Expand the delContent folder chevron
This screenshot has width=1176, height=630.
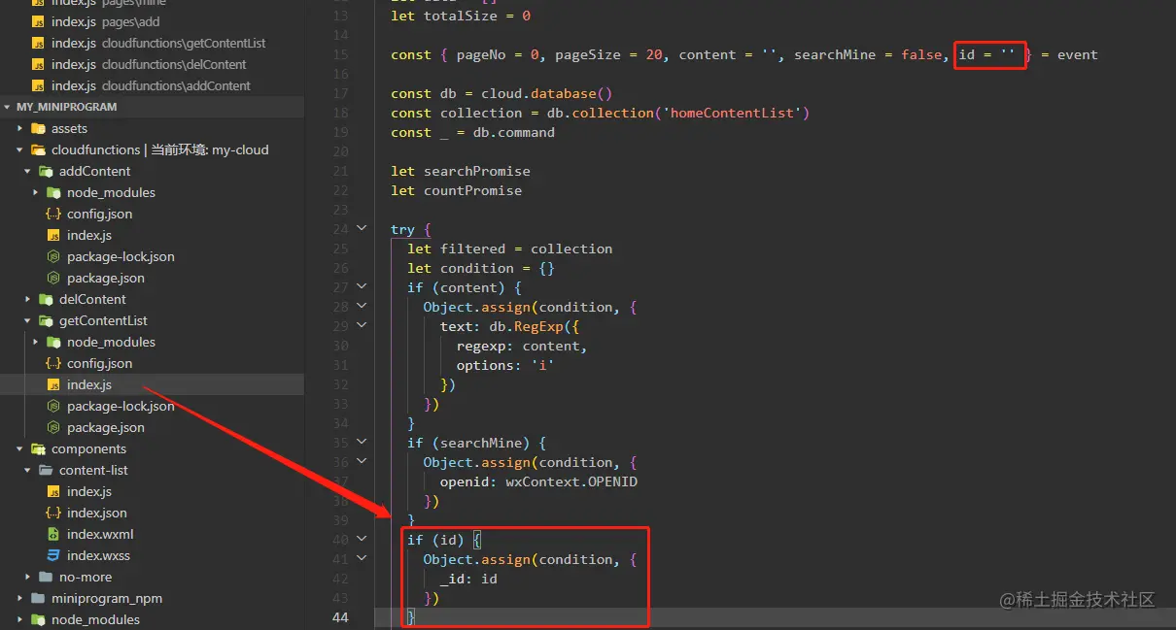click(28, 299)
